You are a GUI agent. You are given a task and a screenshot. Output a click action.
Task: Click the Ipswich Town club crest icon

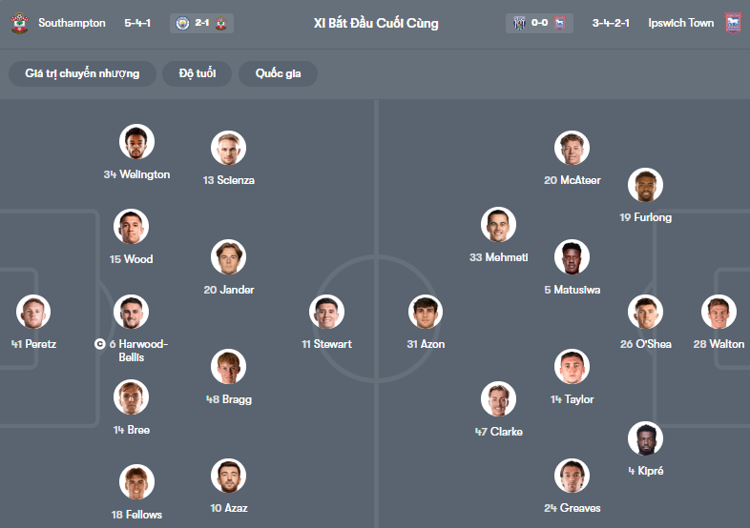pyautogui.click(x=733, y=23)
